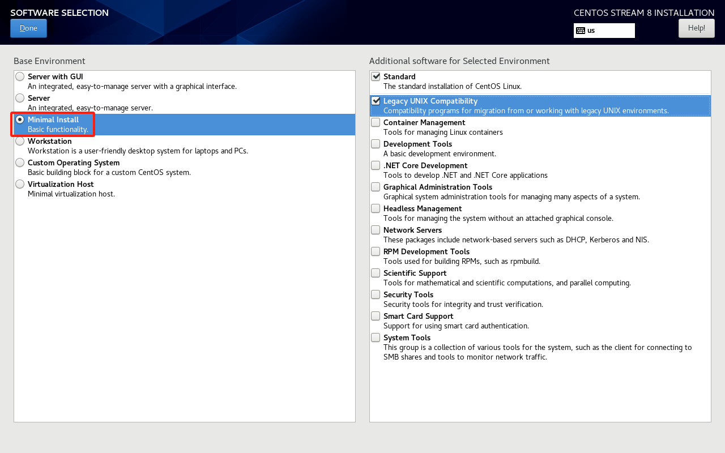This screenshot has width=725, height=453.
Task: Select Custom Operating System option
Action: [x=20, y=163]
